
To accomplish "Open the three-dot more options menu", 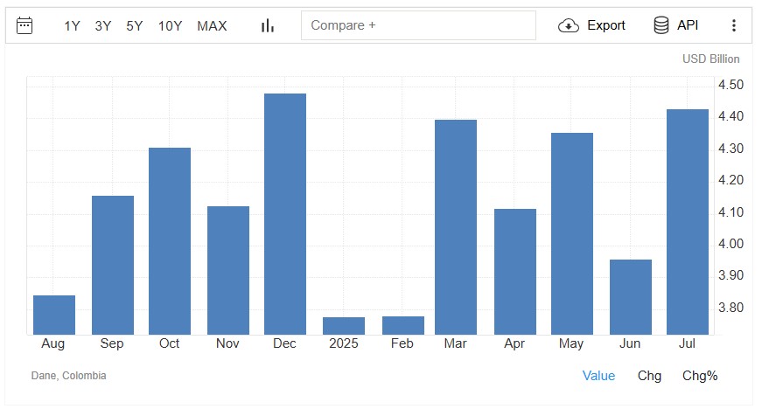I will tap(734, 25).
